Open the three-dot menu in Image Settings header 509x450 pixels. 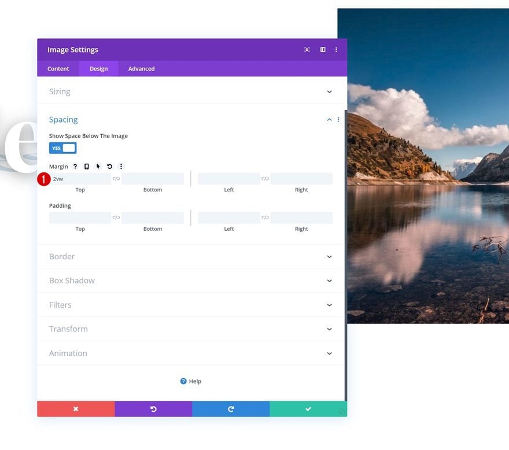pyautogui.click(x=336, y=50)
